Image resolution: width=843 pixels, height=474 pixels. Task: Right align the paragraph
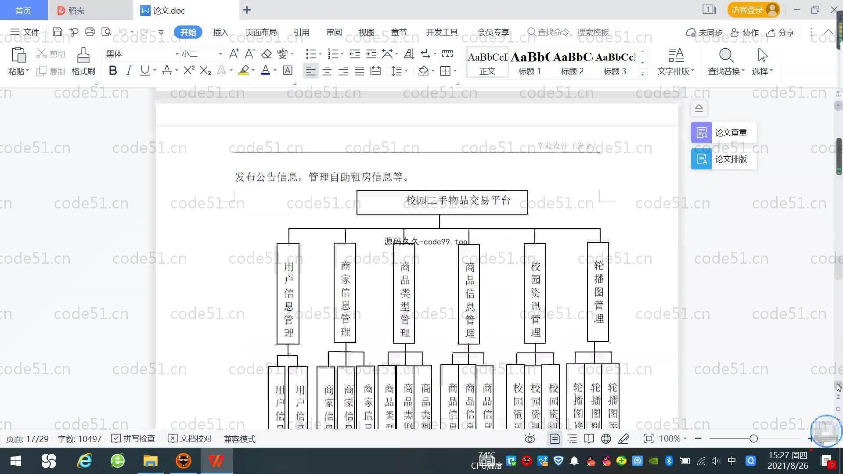pos(343,71)
